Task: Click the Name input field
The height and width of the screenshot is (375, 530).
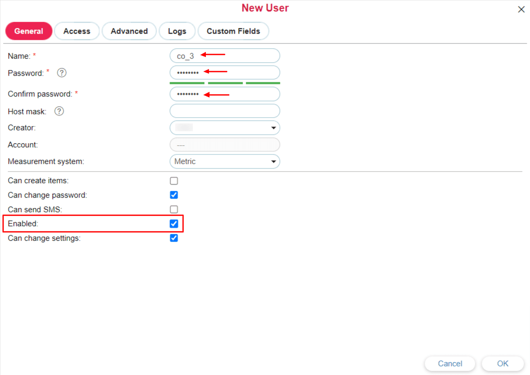Action: [225, 55]
